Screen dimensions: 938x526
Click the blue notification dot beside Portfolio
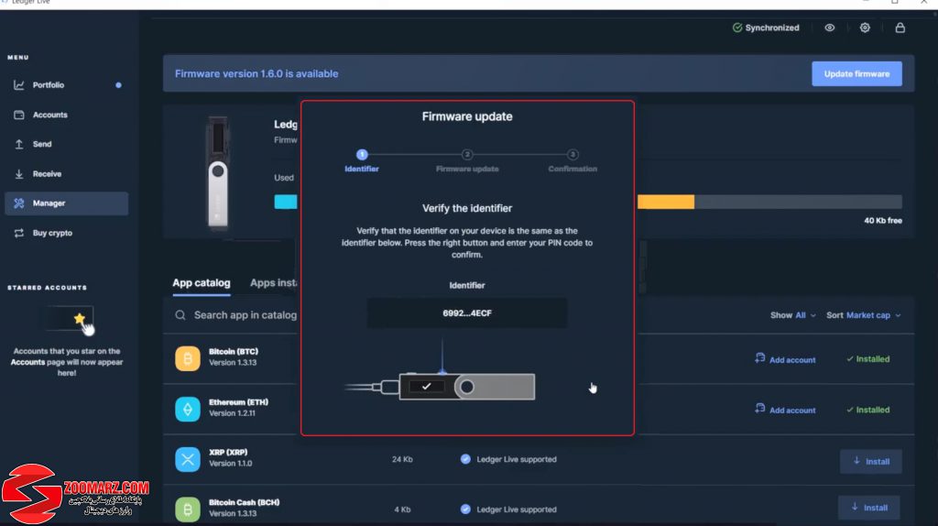(118, 85)
